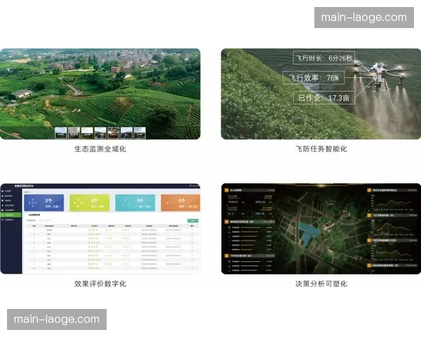Click the search input above the table
Image resolution: width=421 pixels, height=337 pixels.
[x=45, y=220]
